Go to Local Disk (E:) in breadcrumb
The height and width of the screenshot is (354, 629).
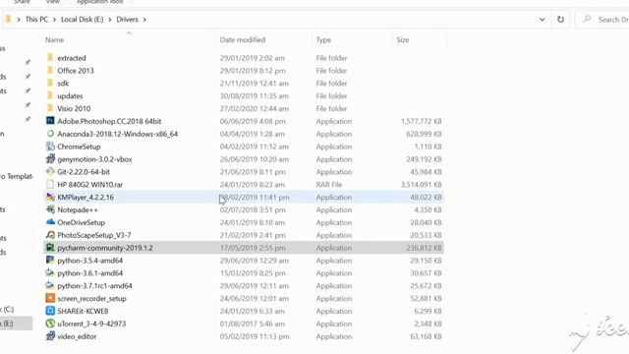(83, 20)
